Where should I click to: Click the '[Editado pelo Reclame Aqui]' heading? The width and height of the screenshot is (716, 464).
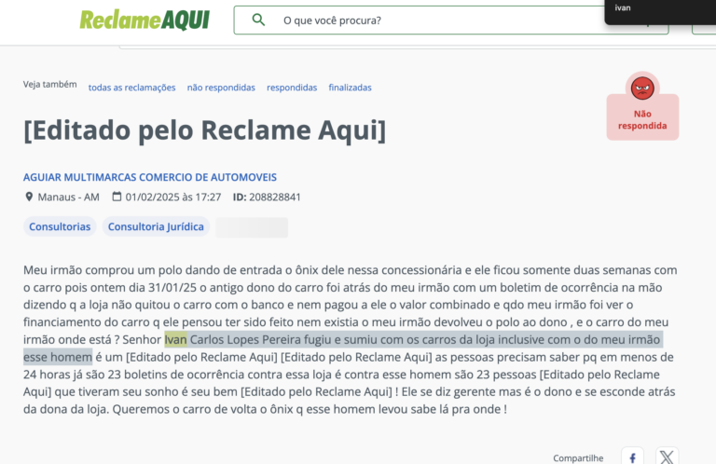click(x=204, y=130)
